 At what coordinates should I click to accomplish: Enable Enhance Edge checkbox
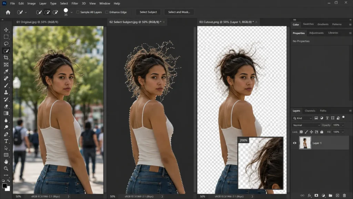coord(107,12)
